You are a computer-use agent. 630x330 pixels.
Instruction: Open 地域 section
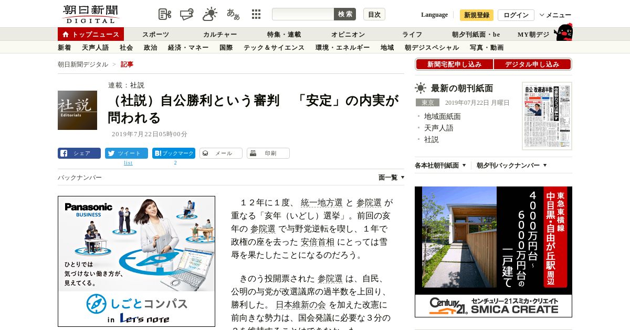pyautogui.click(x=387, y=48)
